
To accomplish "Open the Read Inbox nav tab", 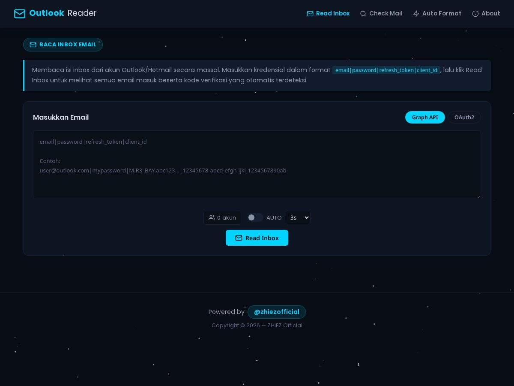I will (x=328, y=13).
